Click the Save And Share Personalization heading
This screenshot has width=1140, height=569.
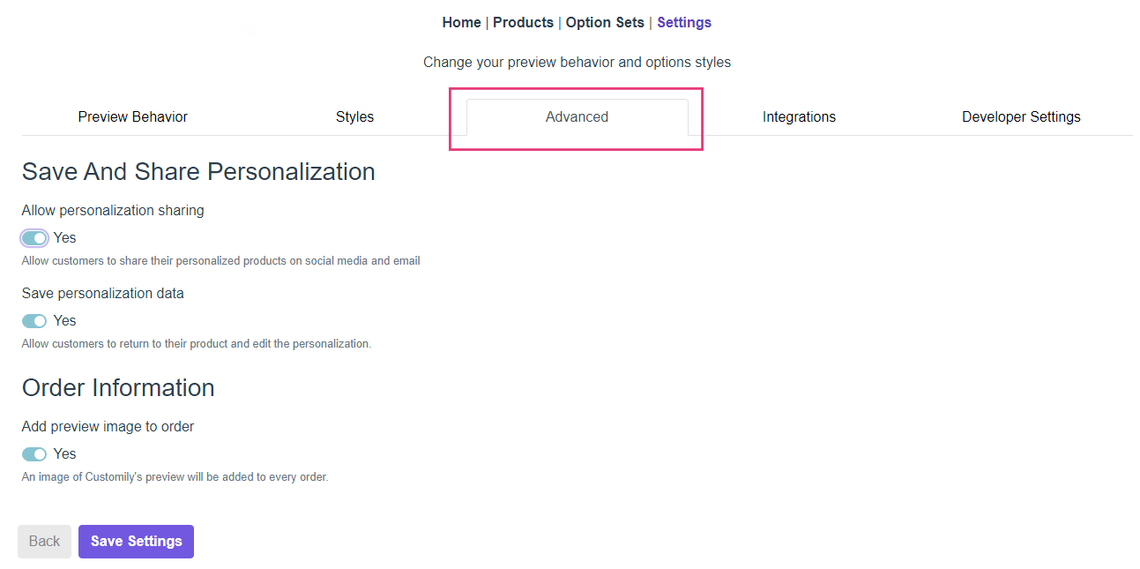[x=198, y=171]
